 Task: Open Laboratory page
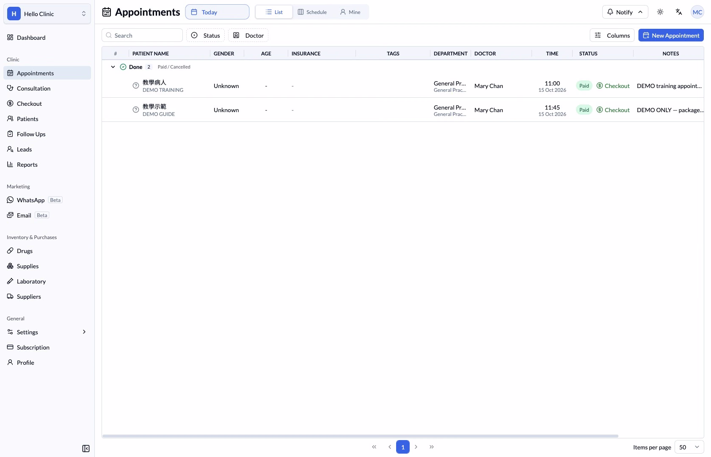tap(47, 281)
